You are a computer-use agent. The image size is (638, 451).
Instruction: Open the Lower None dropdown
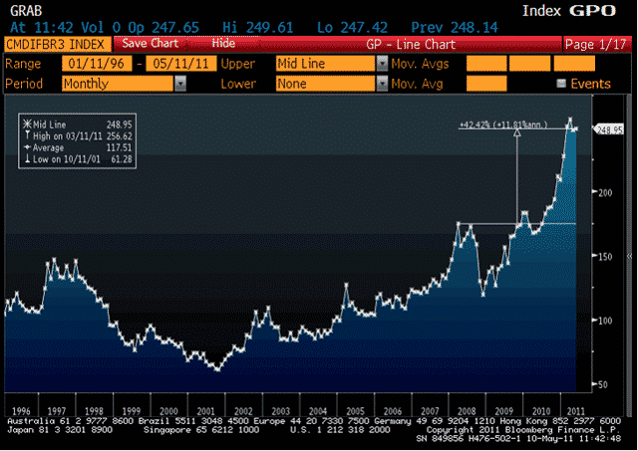tap(382, 84)
